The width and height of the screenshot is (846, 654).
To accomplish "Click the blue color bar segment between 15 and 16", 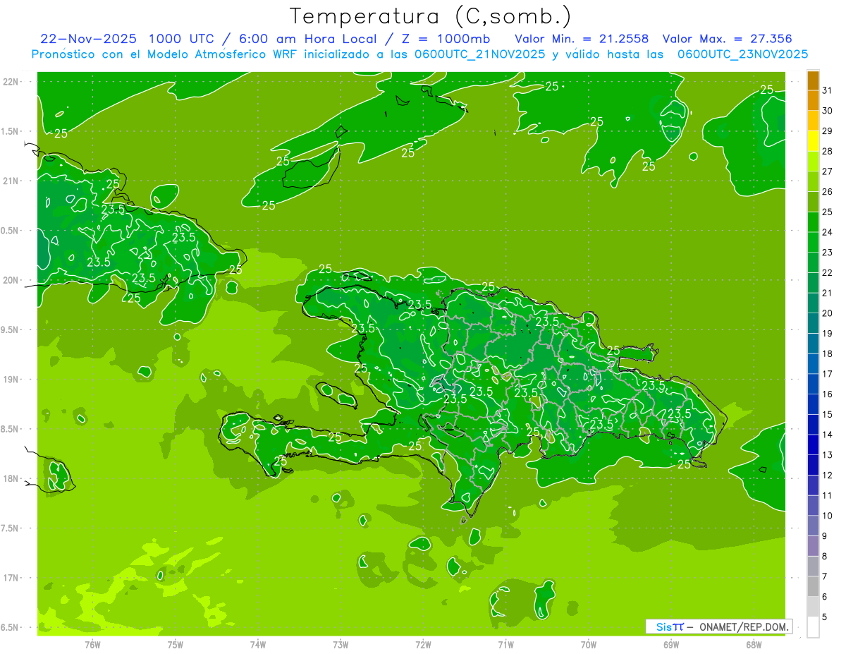I will [x=813, y=404].
